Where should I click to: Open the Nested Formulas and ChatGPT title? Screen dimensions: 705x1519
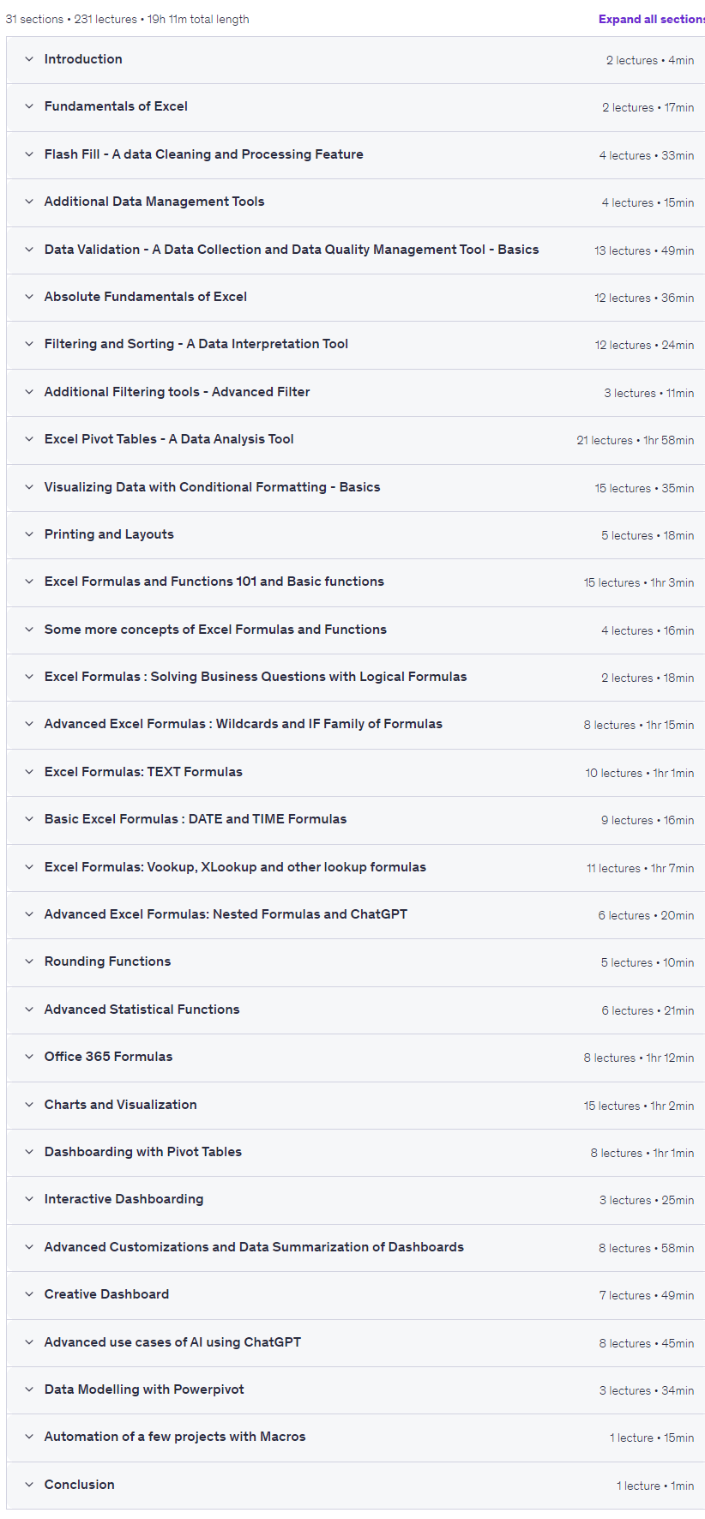[226, 914]
